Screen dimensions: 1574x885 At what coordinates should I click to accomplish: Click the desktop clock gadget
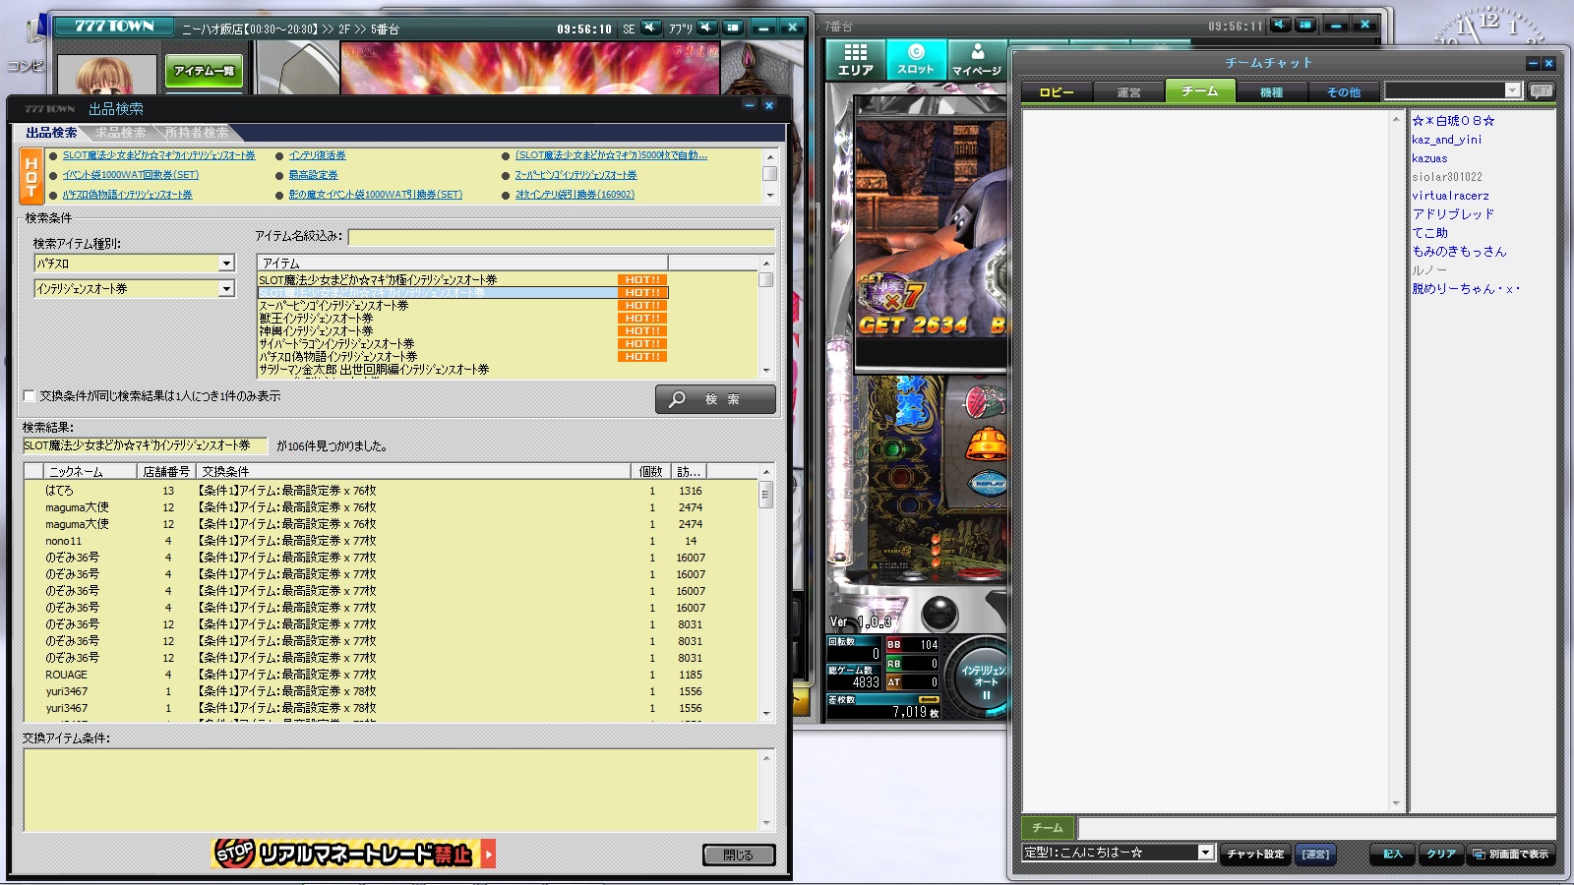tap(1489, 28)
